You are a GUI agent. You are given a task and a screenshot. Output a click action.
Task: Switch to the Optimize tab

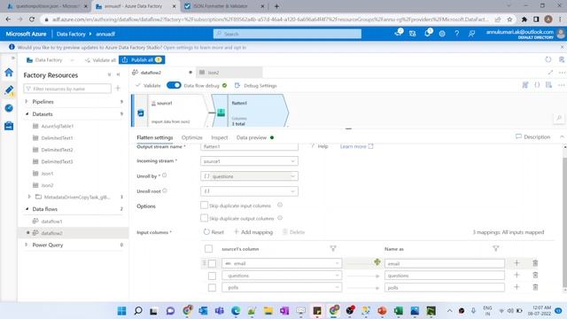click(192, 137)
